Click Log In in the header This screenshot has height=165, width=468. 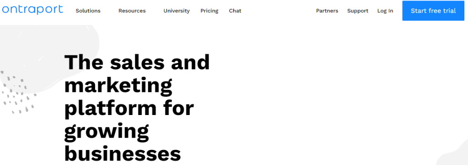385,11
